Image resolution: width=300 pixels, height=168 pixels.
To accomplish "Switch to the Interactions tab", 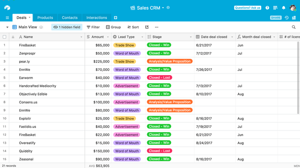I will [96, 18].
